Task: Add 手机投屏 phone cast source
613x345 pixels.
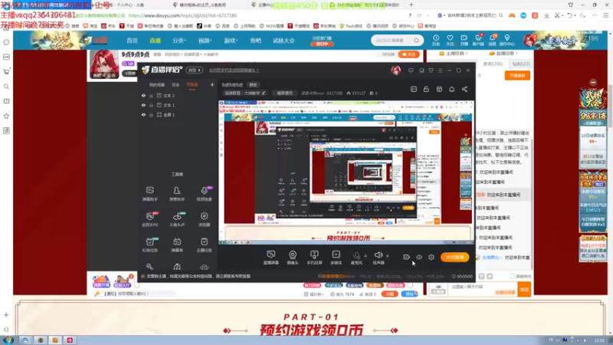Action: tap(314, 258)
